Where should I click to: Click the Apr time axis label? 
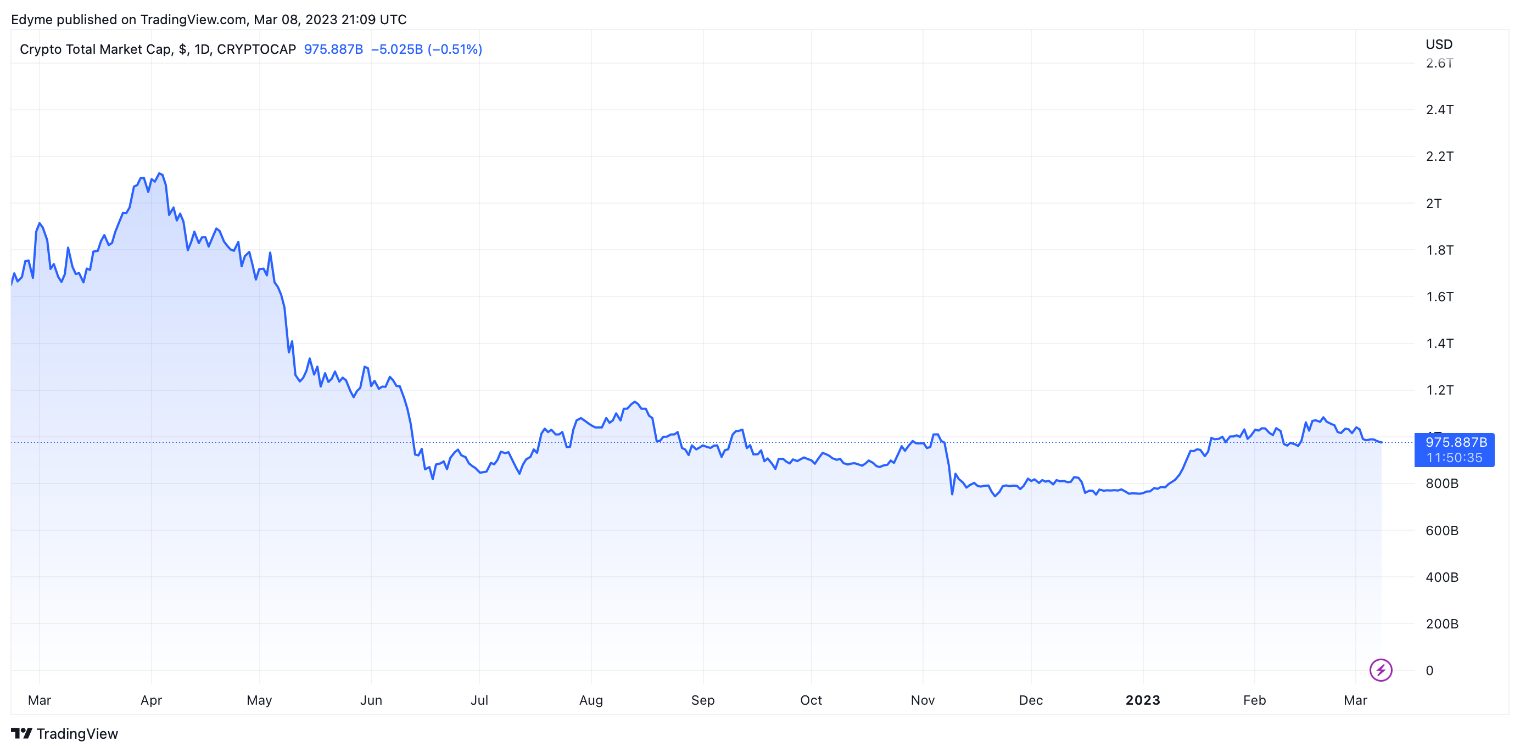pos(151,700)
